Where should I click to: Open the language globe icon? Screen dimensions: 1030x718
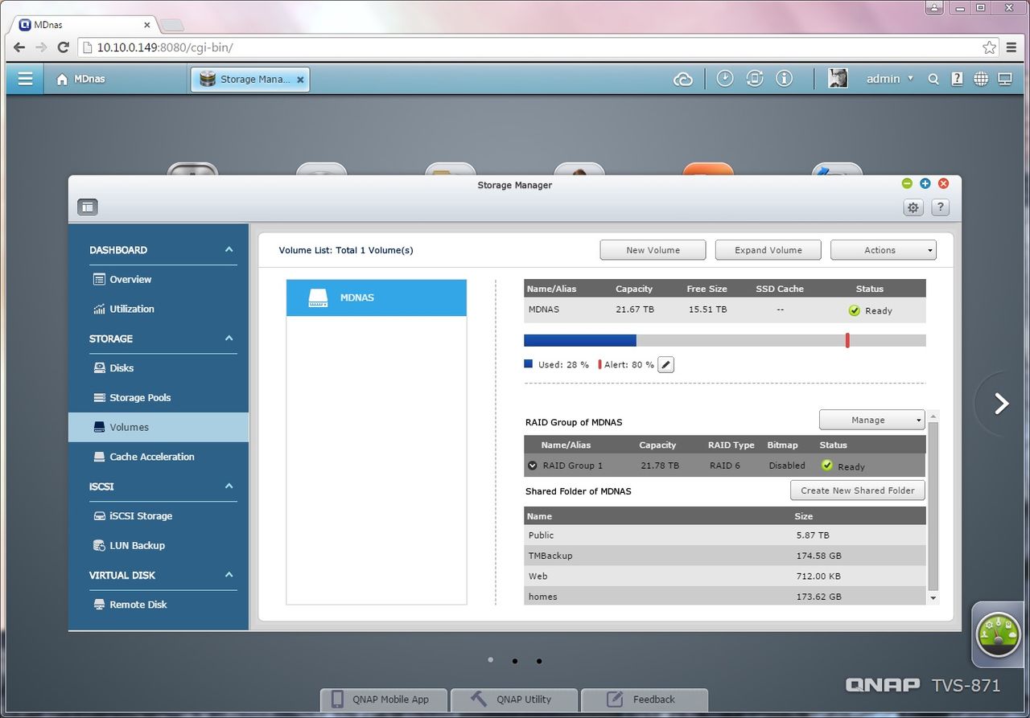coord(981,79)
